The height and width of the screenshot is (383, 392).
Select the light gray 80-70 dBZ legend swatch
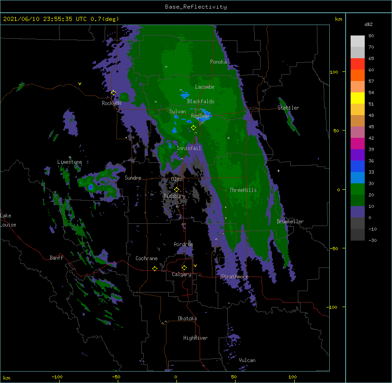pos(357,41)
